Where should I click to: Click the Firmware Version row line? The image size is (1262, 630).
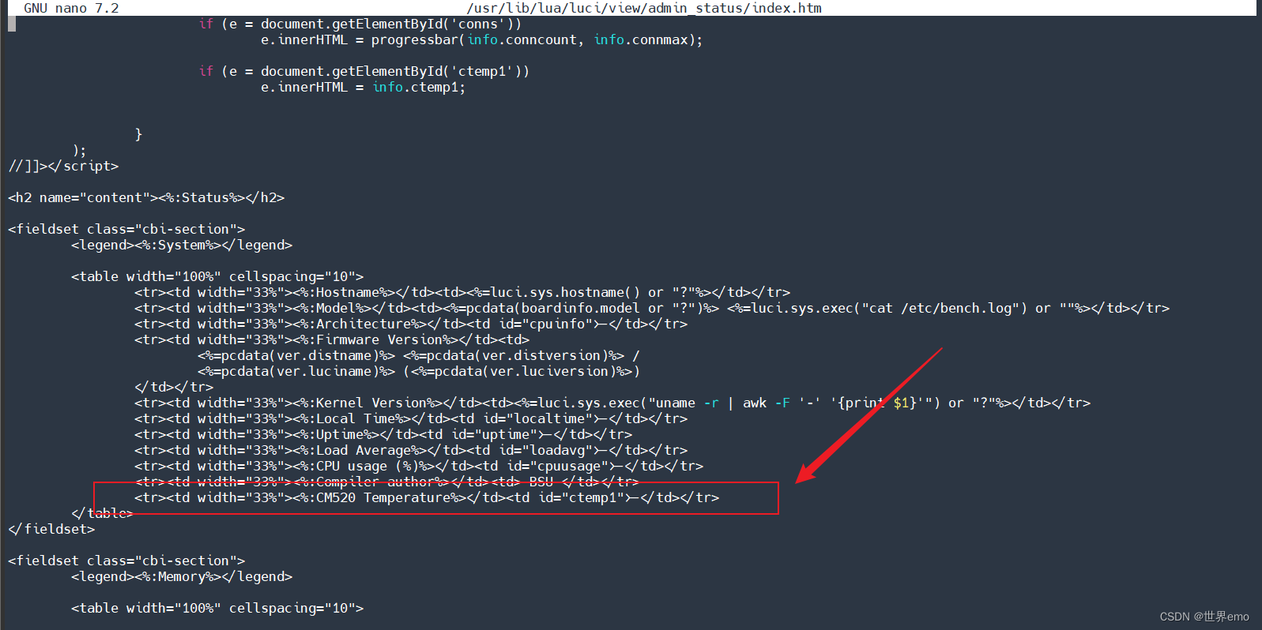click(332, 339)
